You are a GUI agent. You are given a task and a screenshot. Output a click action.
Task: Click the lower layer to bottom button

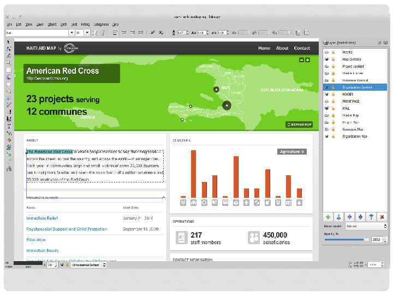(371, 217)
